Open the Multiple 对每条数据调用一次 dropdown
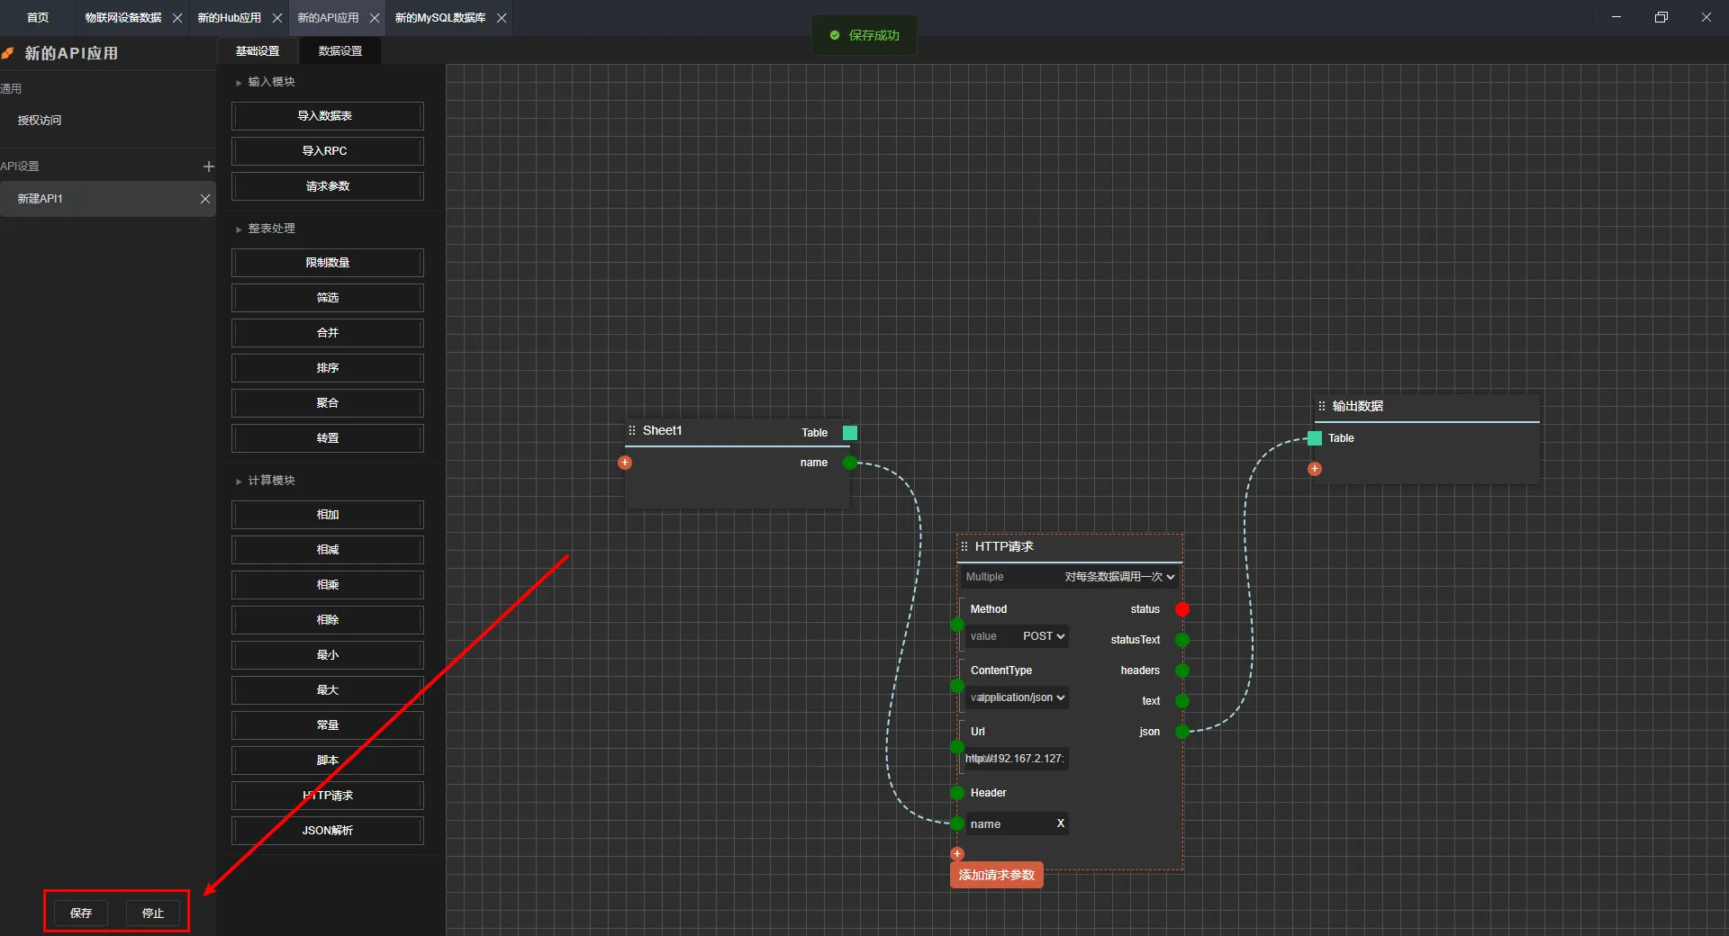Viewport: 1729px width, 936px height. (1118, 577)
